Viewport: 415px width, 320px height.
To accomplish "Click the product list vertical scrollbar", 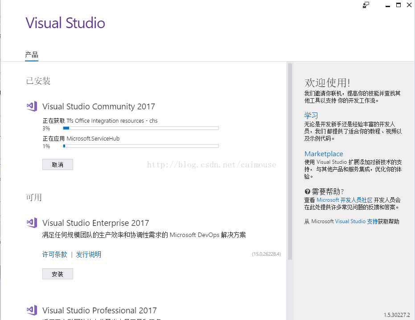I will 290,161.
